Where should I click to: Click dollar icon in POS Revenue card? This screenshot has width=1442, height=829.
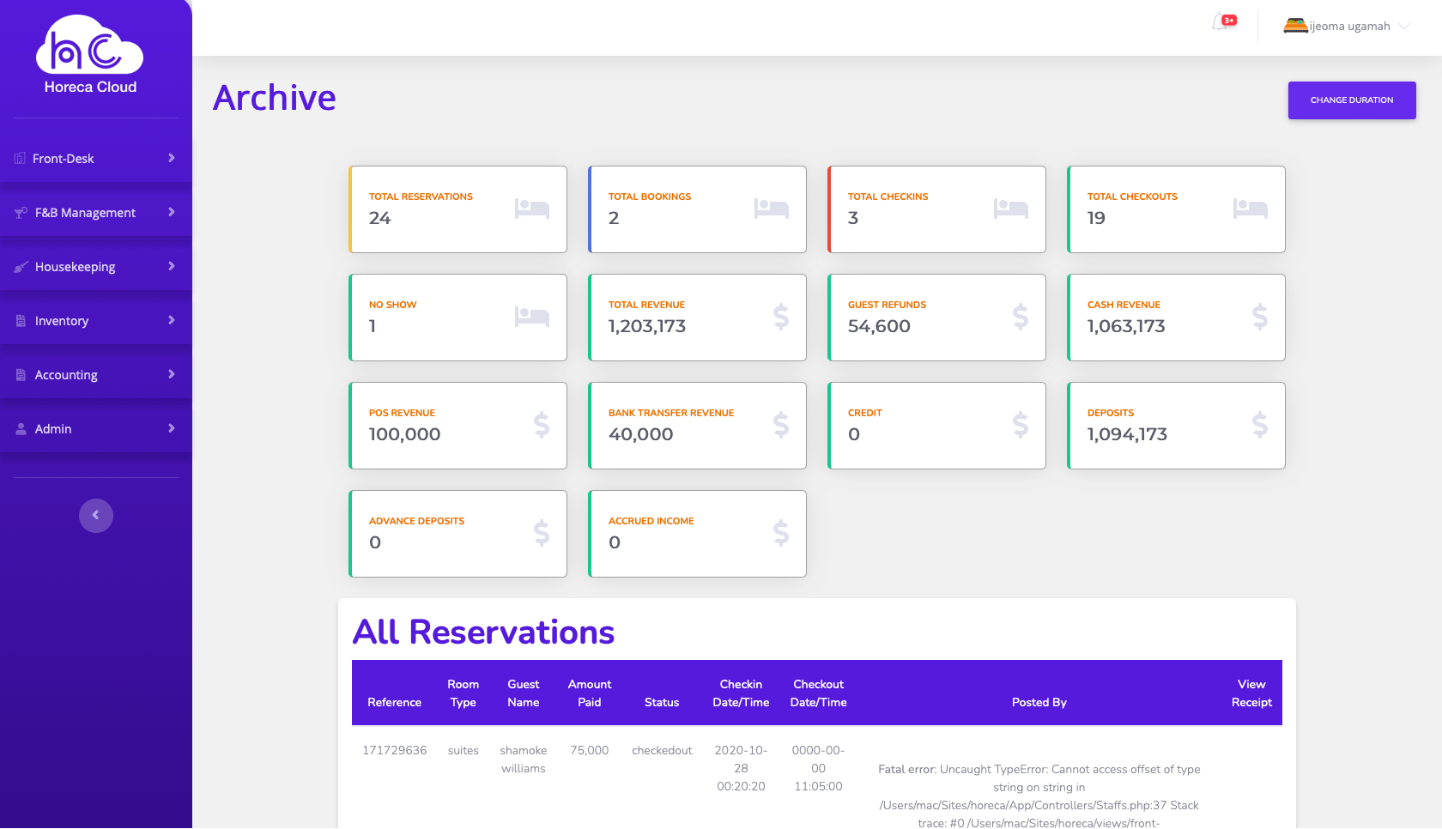[x=542, y=426]
